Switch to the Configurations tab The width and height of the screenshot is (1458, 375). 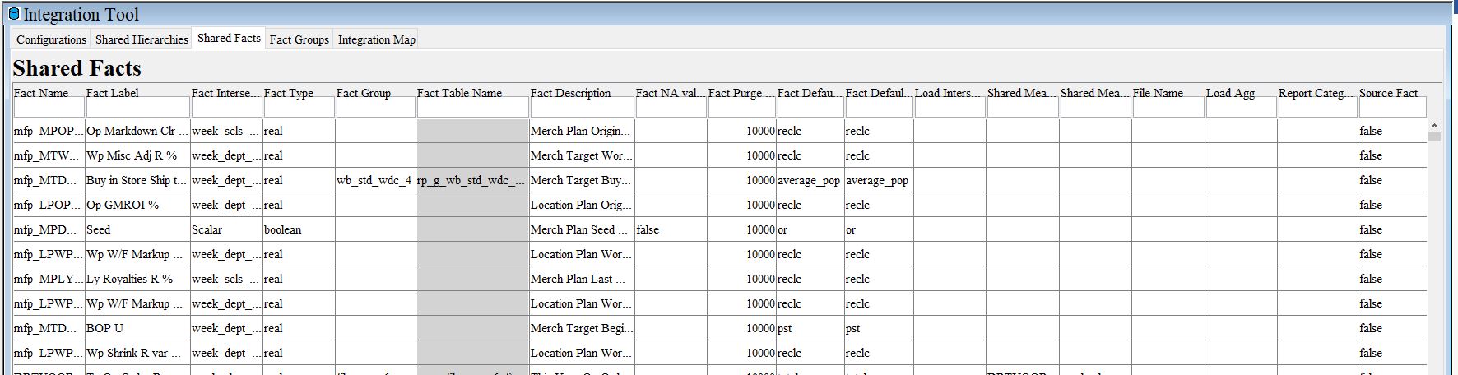51,39
